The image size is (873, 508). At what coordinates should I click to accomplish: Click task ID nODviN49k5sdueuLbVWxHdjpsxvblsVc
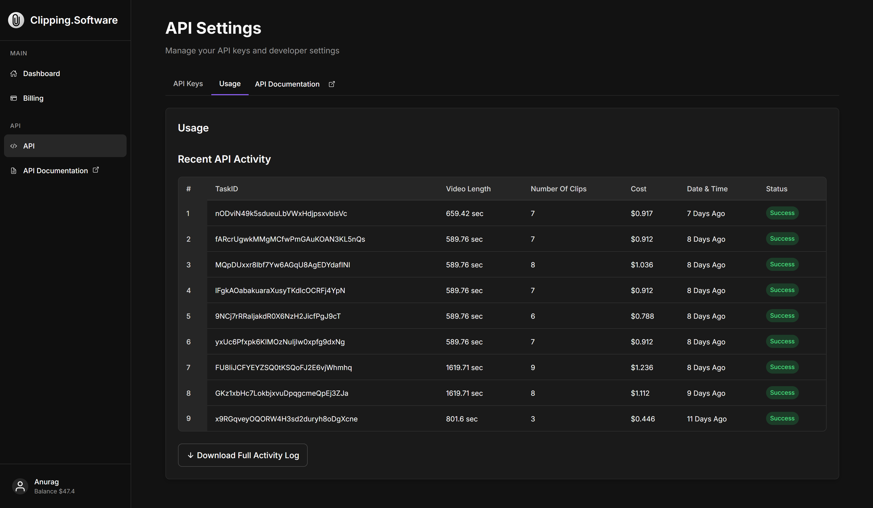point(281,213)
